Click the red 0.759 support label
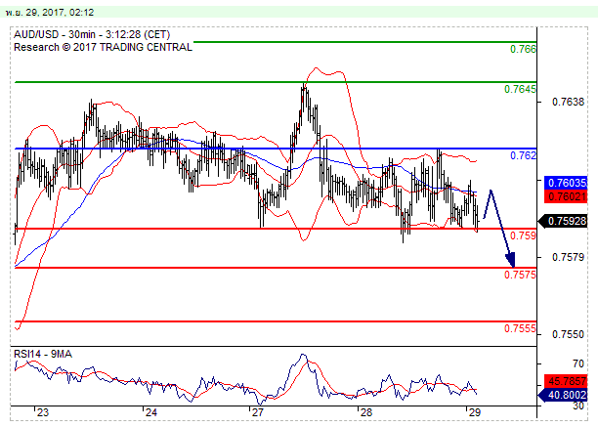Screen dimensions: 598x427 click(523, 235)
